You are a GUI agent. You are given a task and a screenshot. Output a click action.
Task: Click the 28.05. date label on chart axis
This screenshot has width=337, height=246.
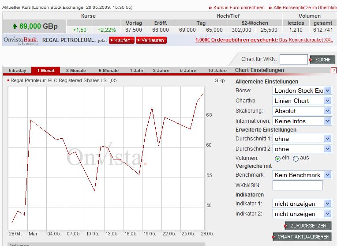(x=207, y=234)
